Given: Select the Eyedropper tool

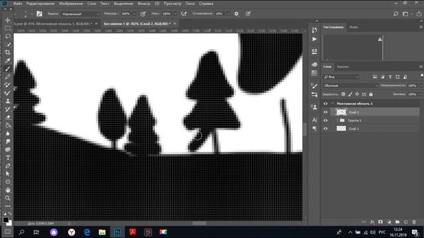Looking at the screenshot, I should (7, 60).
